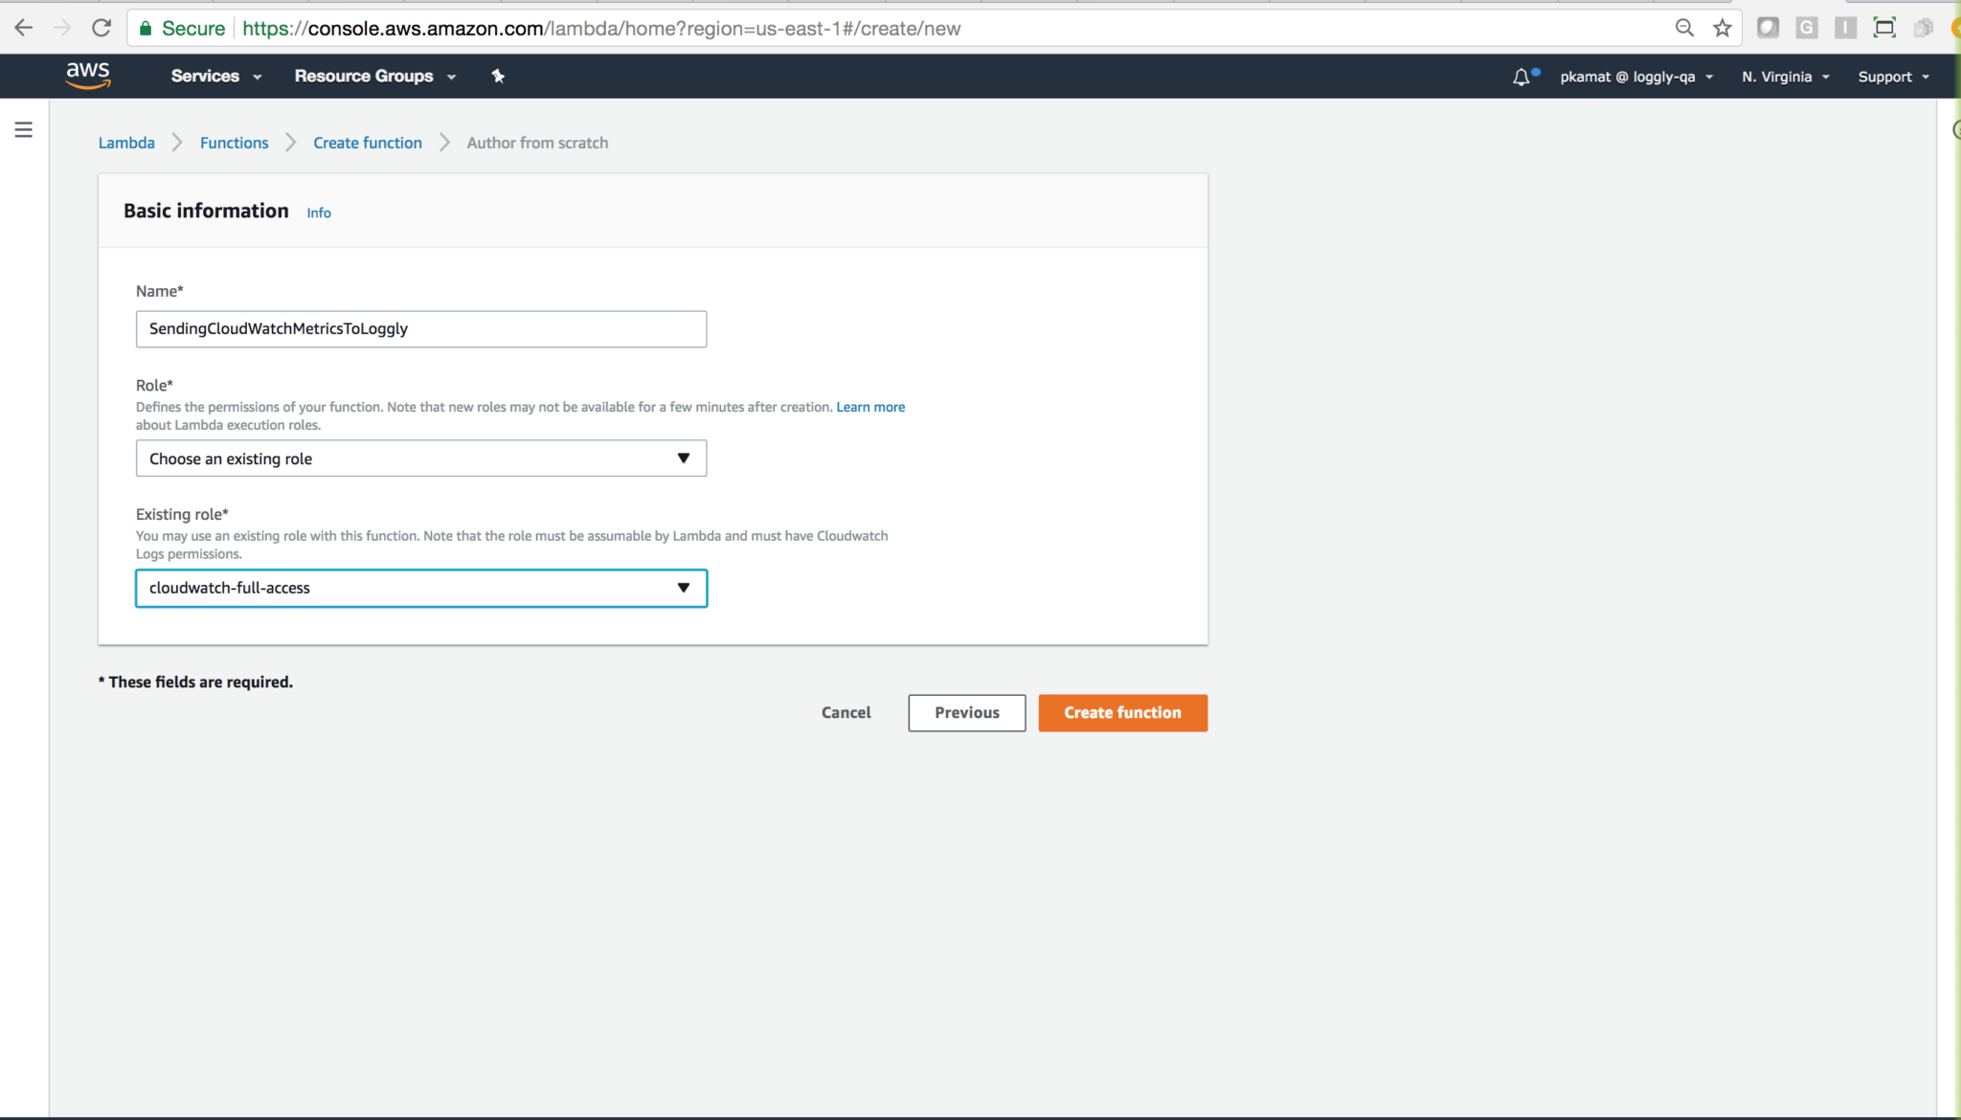The width and height of the screenshot is (1961, 1120).
Task: Open the notifications bell icon
Action: click(x=1521, y=77)
